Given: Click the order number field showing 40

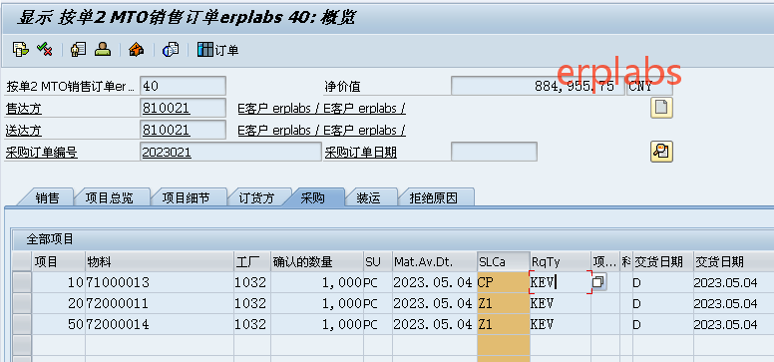Looking at the screenshot, I should [x=183, y=86].
